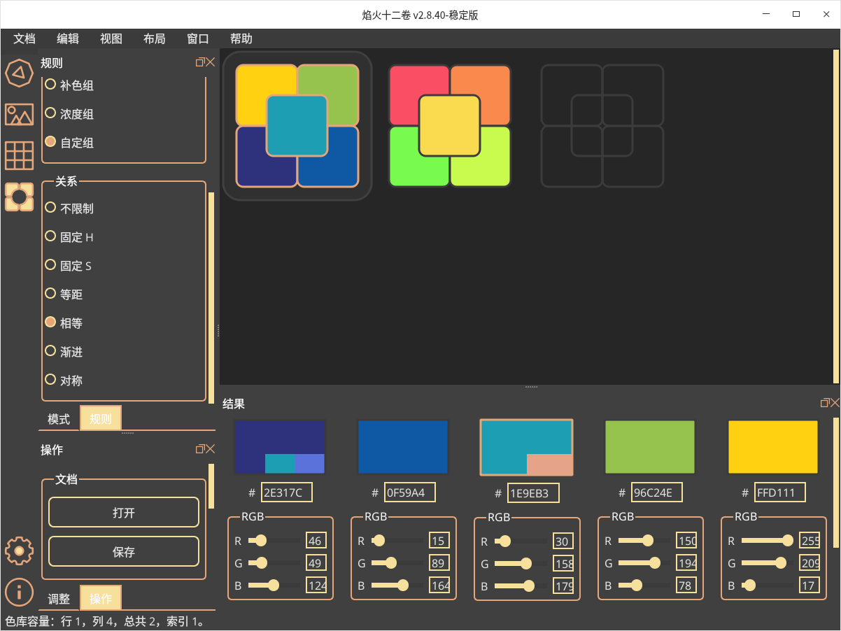Open the image view icon in sidebar
This screenshot has height=631, width=841.
click(x=19, y=114)
